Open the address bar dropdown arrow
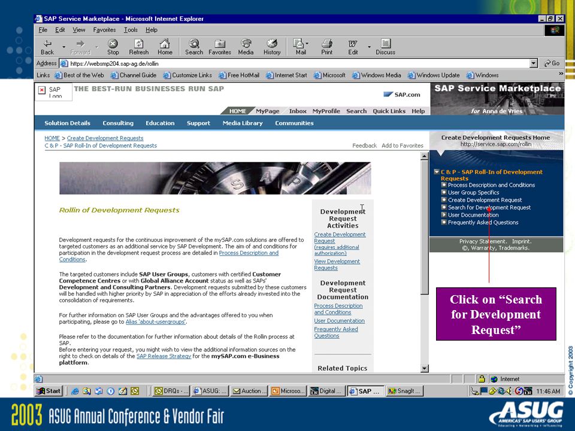575x431 pixels. [x=534, y=63]
